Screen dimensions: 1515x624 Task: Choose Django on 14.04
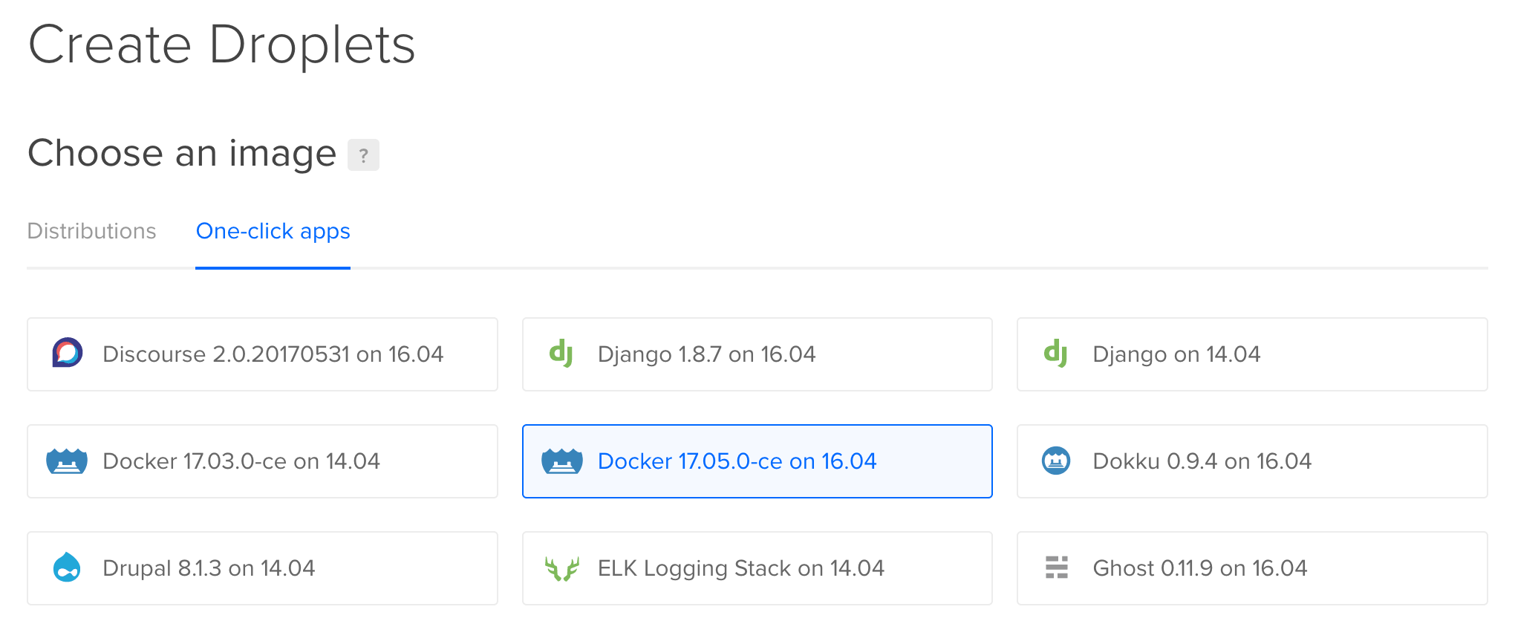[1252, 354]
